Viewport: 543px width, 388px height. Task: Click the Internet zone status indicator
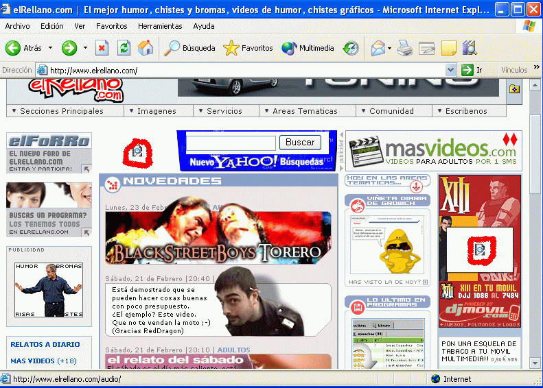[451, 379]
